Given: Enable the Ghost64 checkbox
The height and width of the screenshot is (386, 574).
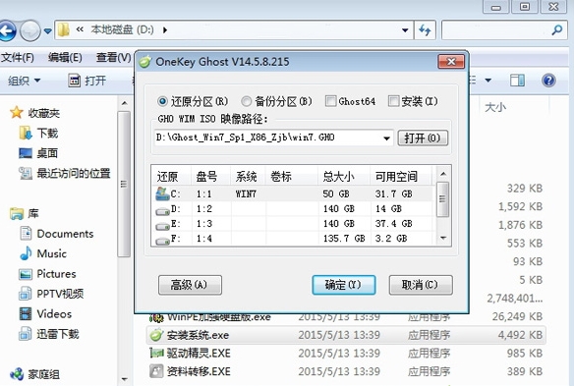Looking at the screenshot, I should click(x=330, y=101).
